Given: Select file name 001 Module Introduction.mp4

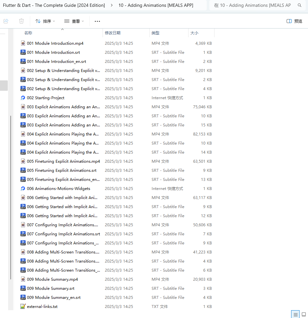Looking at the screenshot, I should 55,43.
